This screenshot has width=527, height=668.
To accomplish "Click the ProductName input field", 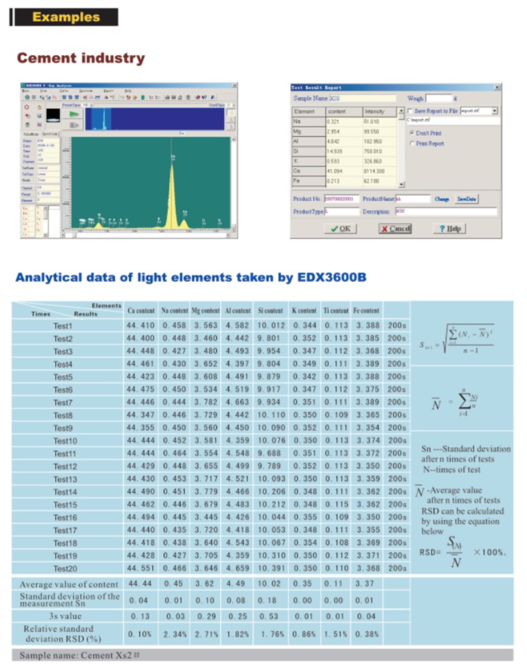I will [x=413, y=199].
